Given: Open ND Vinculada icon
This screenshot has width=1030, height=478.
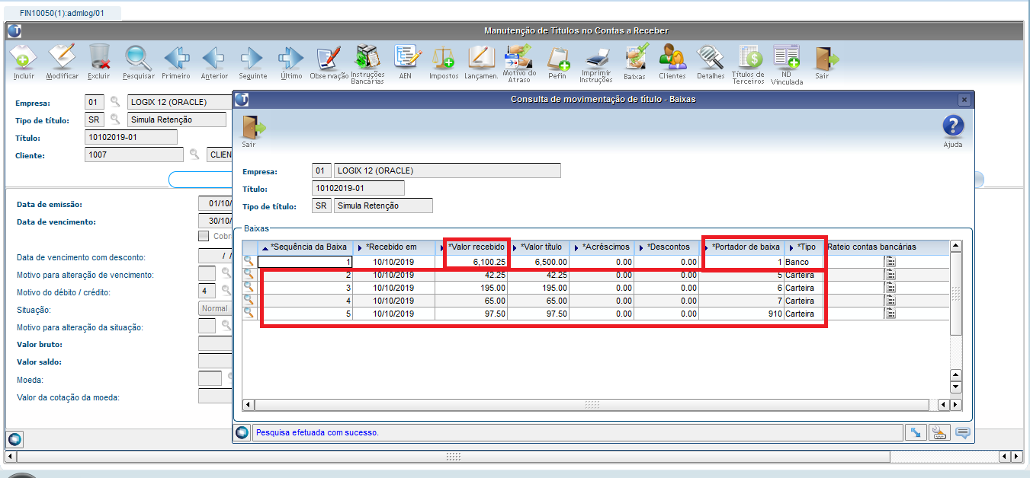Looking at the screenshot, I should [x=787, y=58].
